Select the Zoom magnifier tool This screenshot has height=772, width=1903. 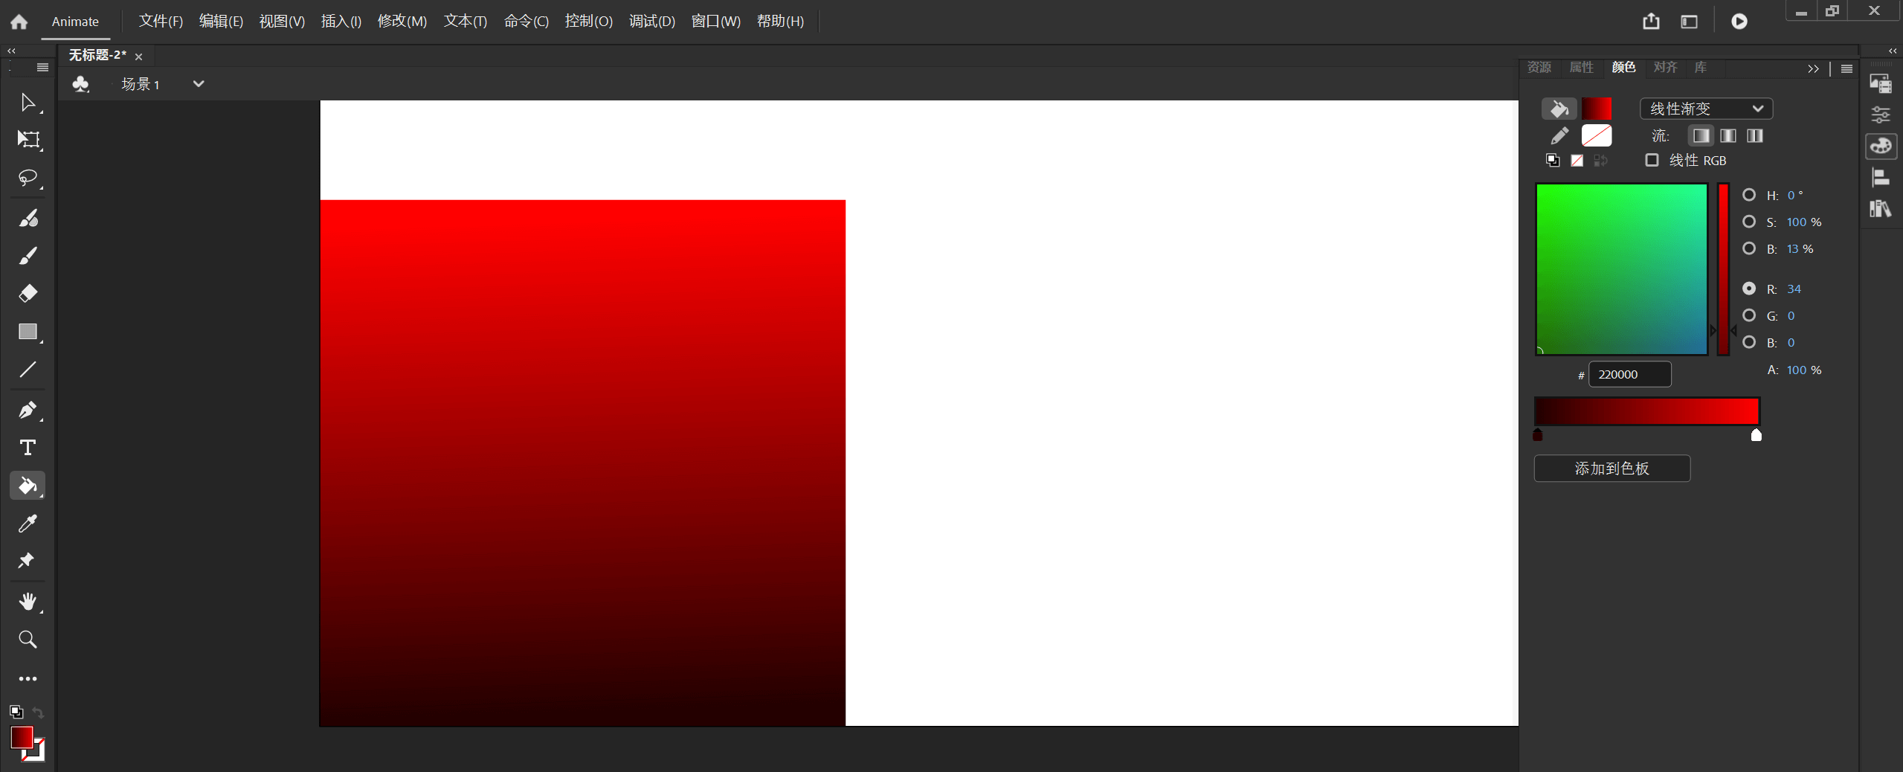(x=28, y=639)
